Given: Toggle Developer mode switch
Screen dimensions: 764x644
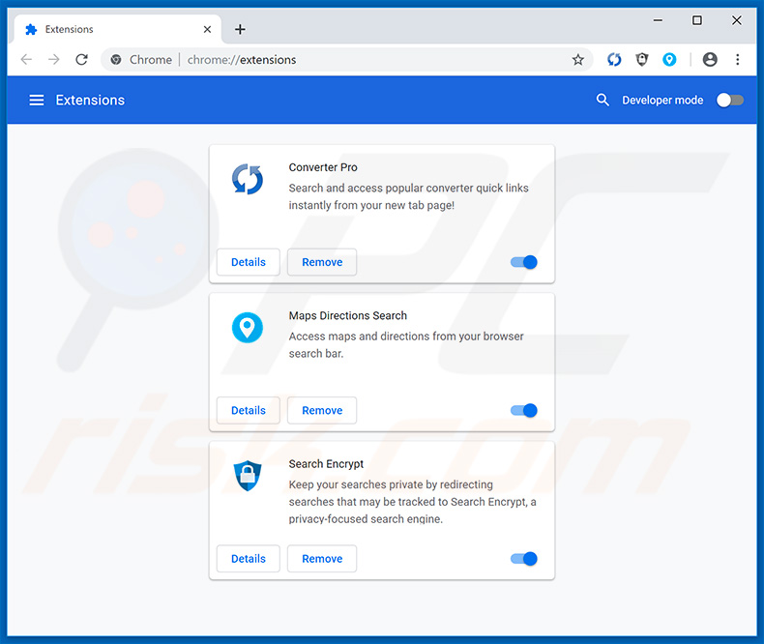Looking at the screenshot, I should pyautogui.click(x=730, y=100).
